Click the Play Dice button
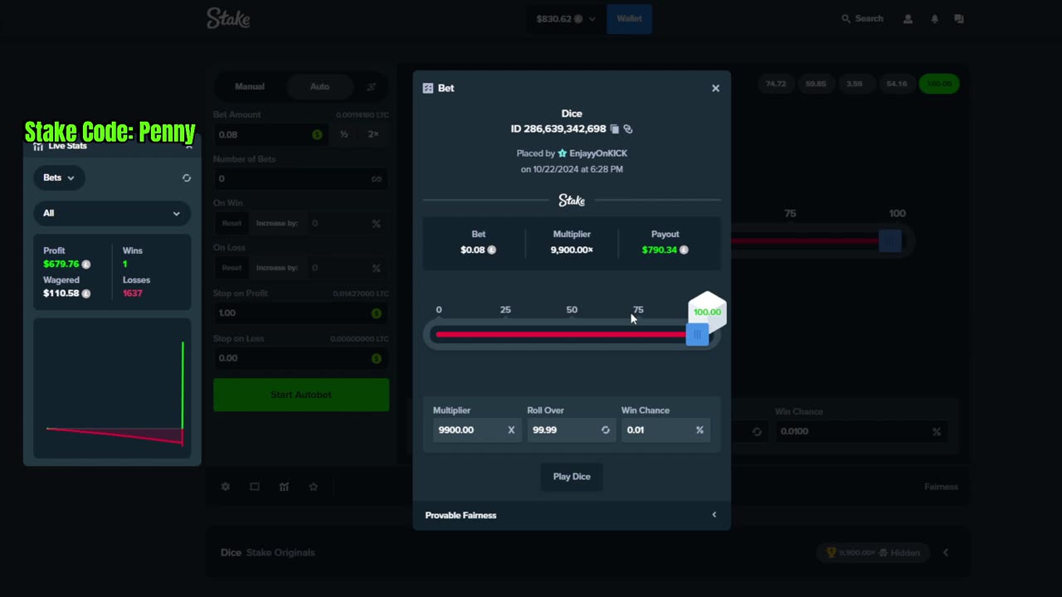The image size is (1062, 597). pyautogui.click(x=572, y=477)
